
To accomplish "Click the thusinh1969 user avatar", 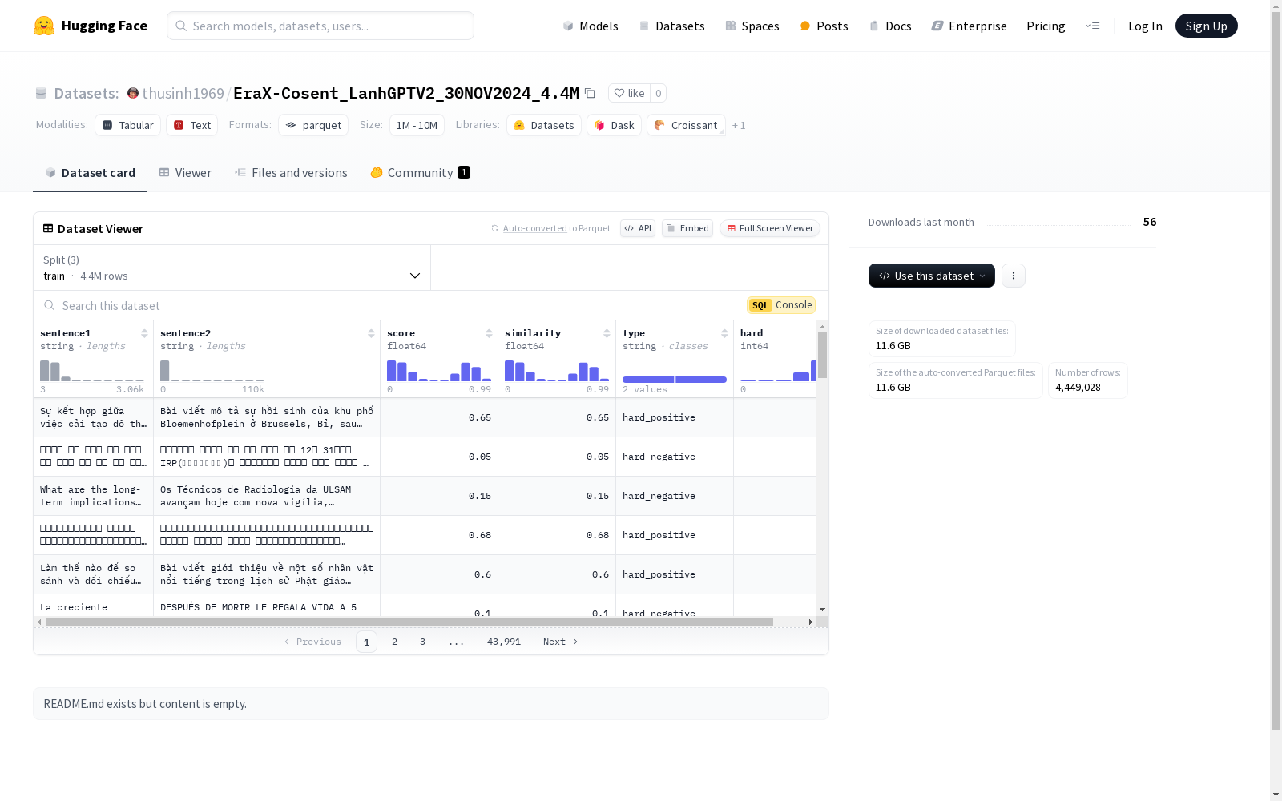I will (133, 93).
